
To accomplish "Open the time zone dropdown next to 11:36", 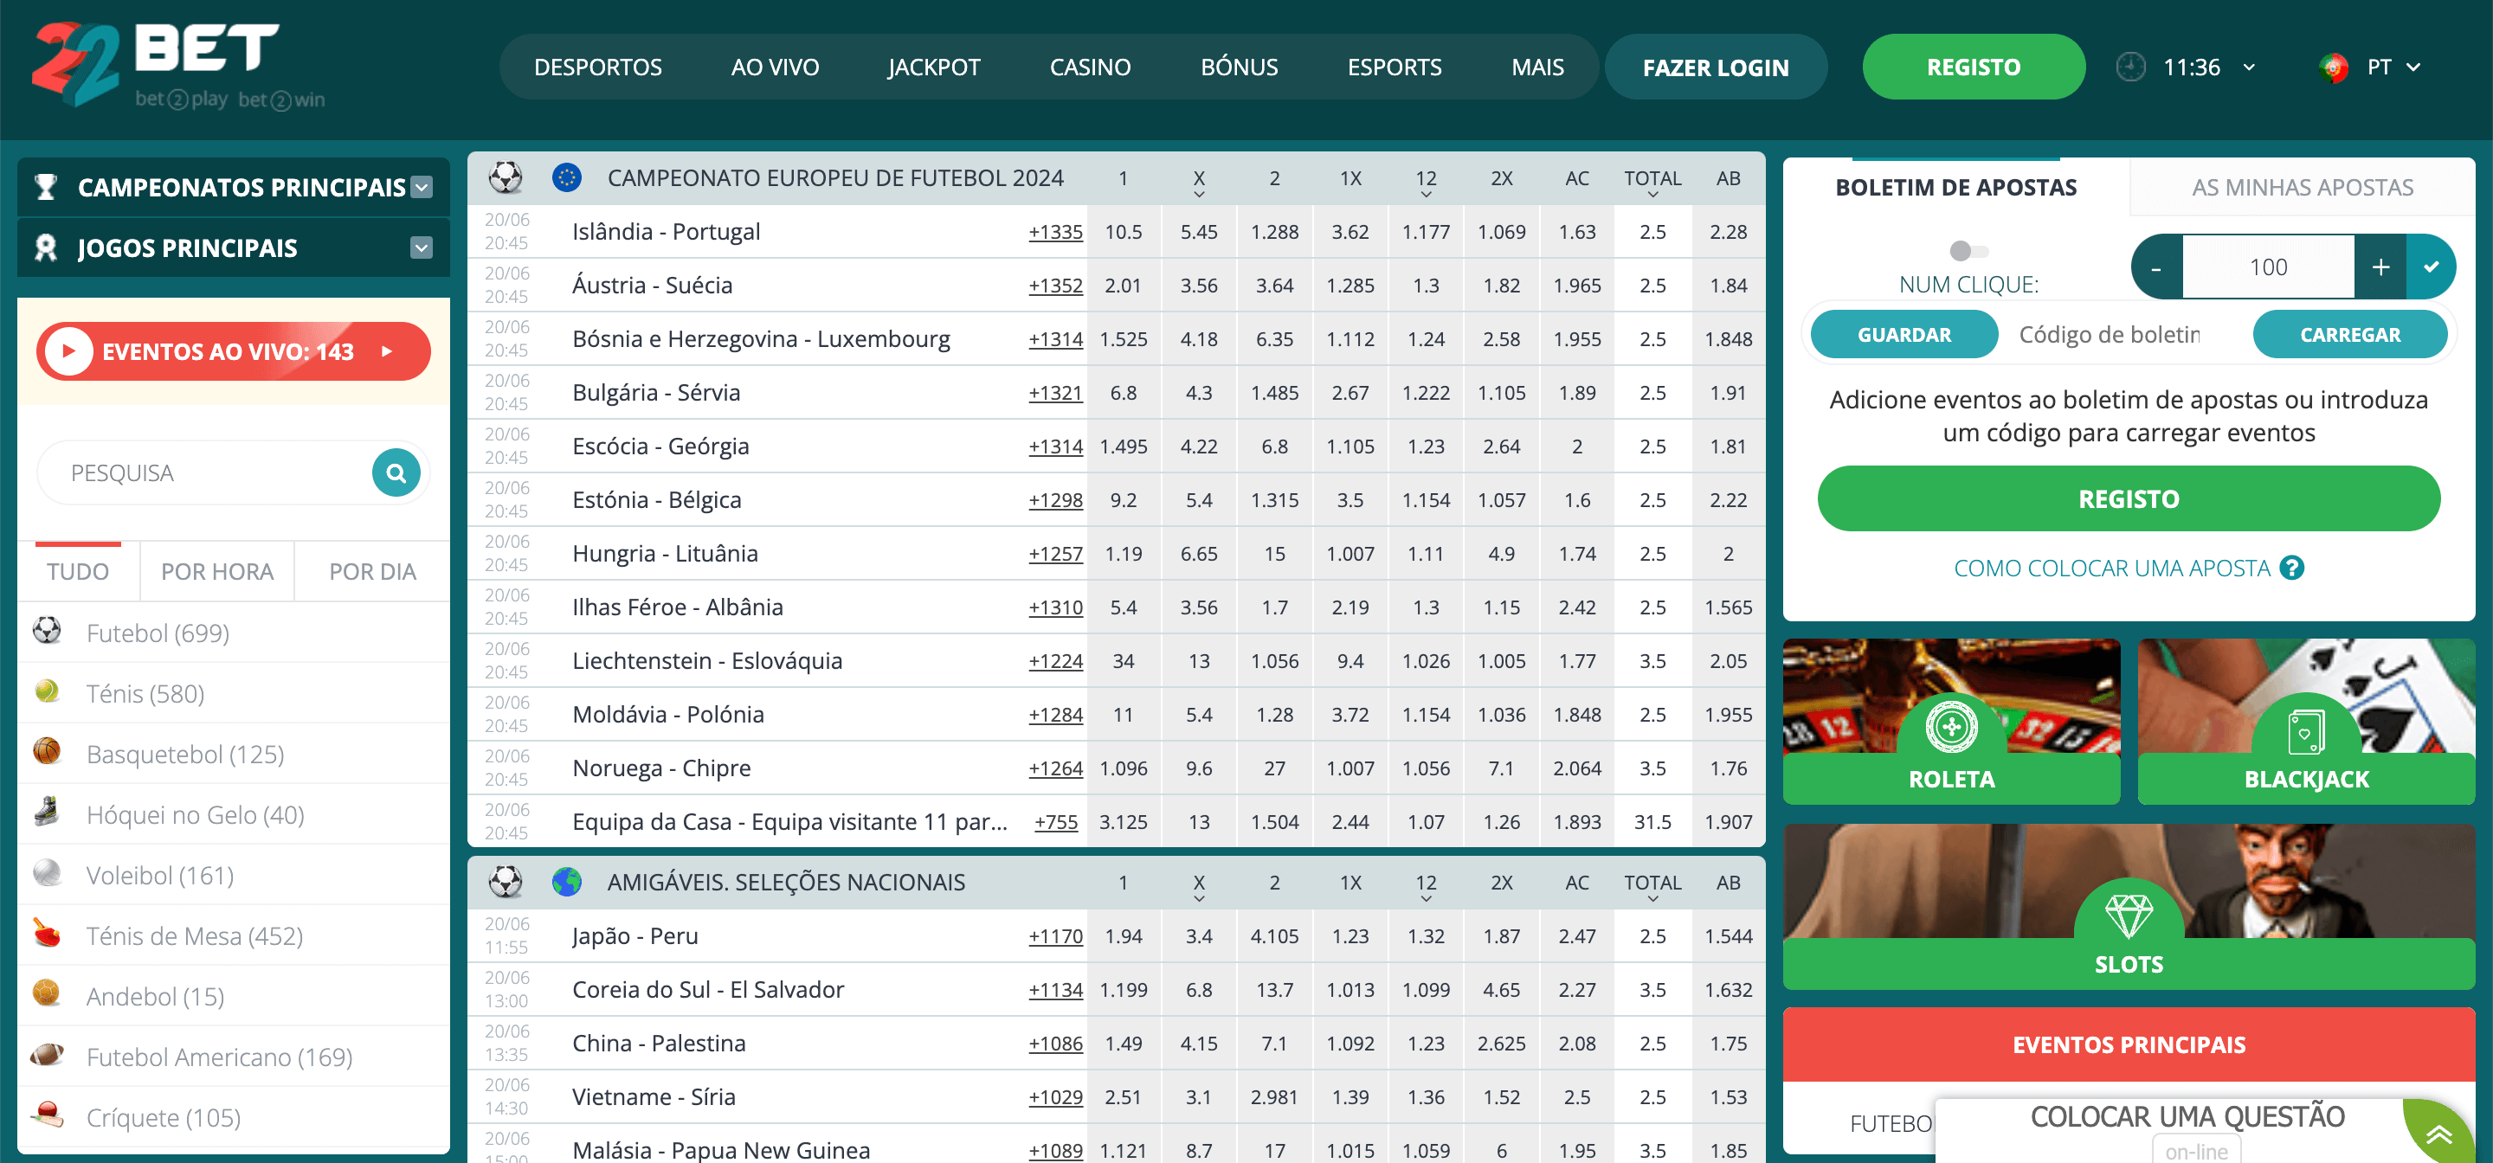I will click(x=2249, y=67).
